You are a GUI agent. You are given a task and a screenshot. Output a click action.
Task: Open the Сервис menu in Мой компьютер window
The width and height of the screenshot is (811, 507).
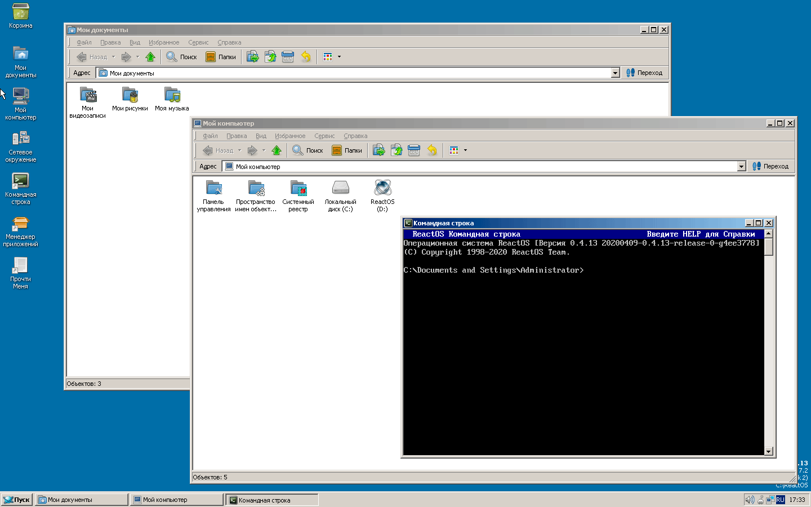(x=324, y=136)
